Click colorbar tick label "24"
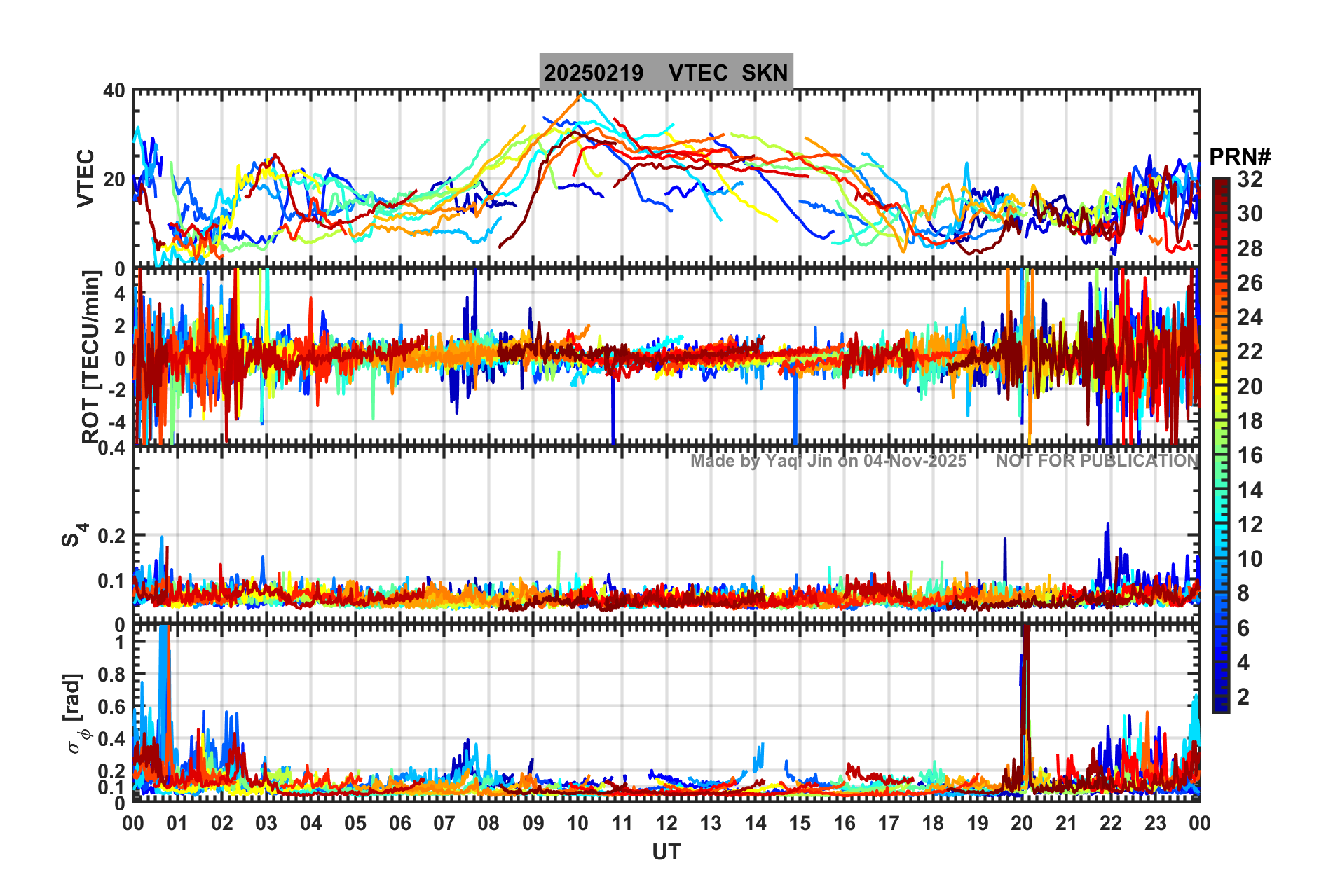Viewport: 1333px width, 891px height. (1250, 317)
